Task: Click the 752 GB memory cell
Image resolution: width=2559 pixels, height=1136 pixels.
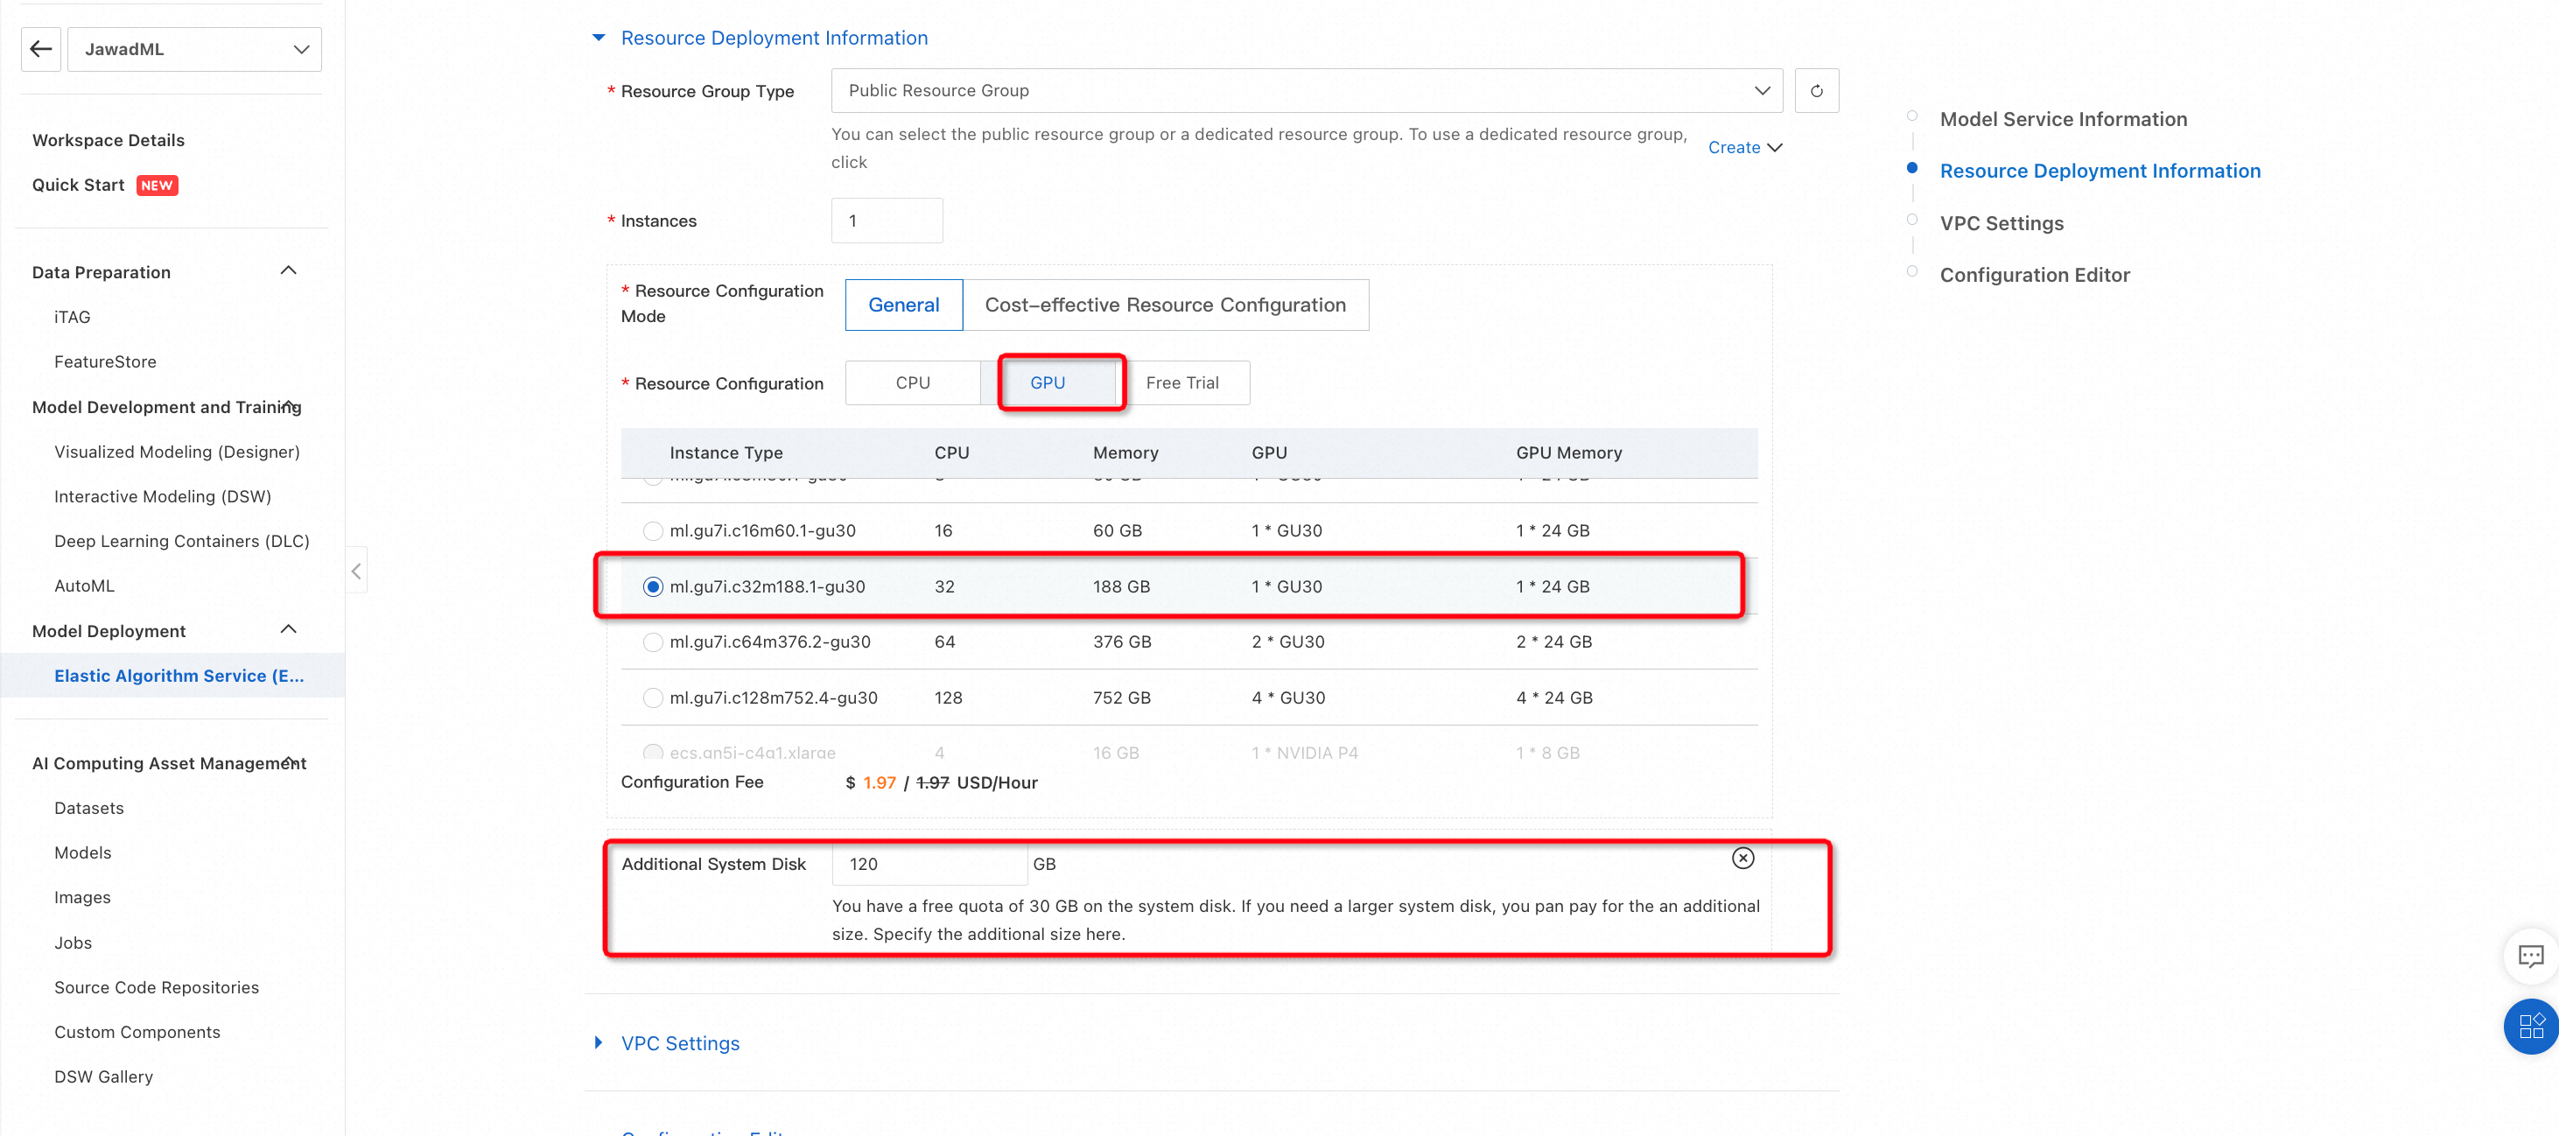Action: point(1122,698)
